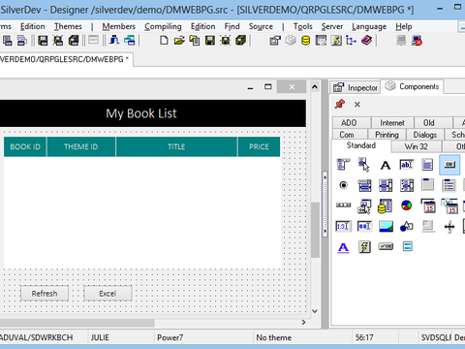This screenshot has height=349, width=465.
Task: Select the lightning bolt component
Action: [364, 247]
